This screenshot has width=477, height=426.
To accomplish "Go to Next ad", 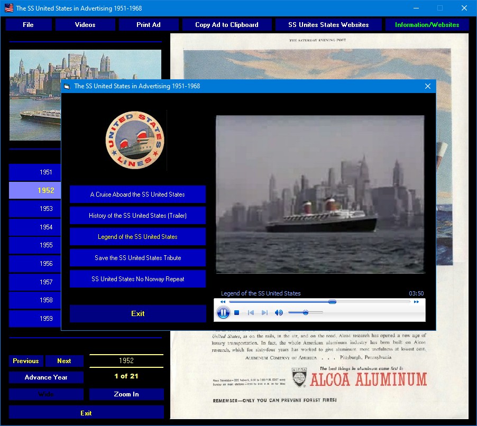I will (x=64, y=361).
